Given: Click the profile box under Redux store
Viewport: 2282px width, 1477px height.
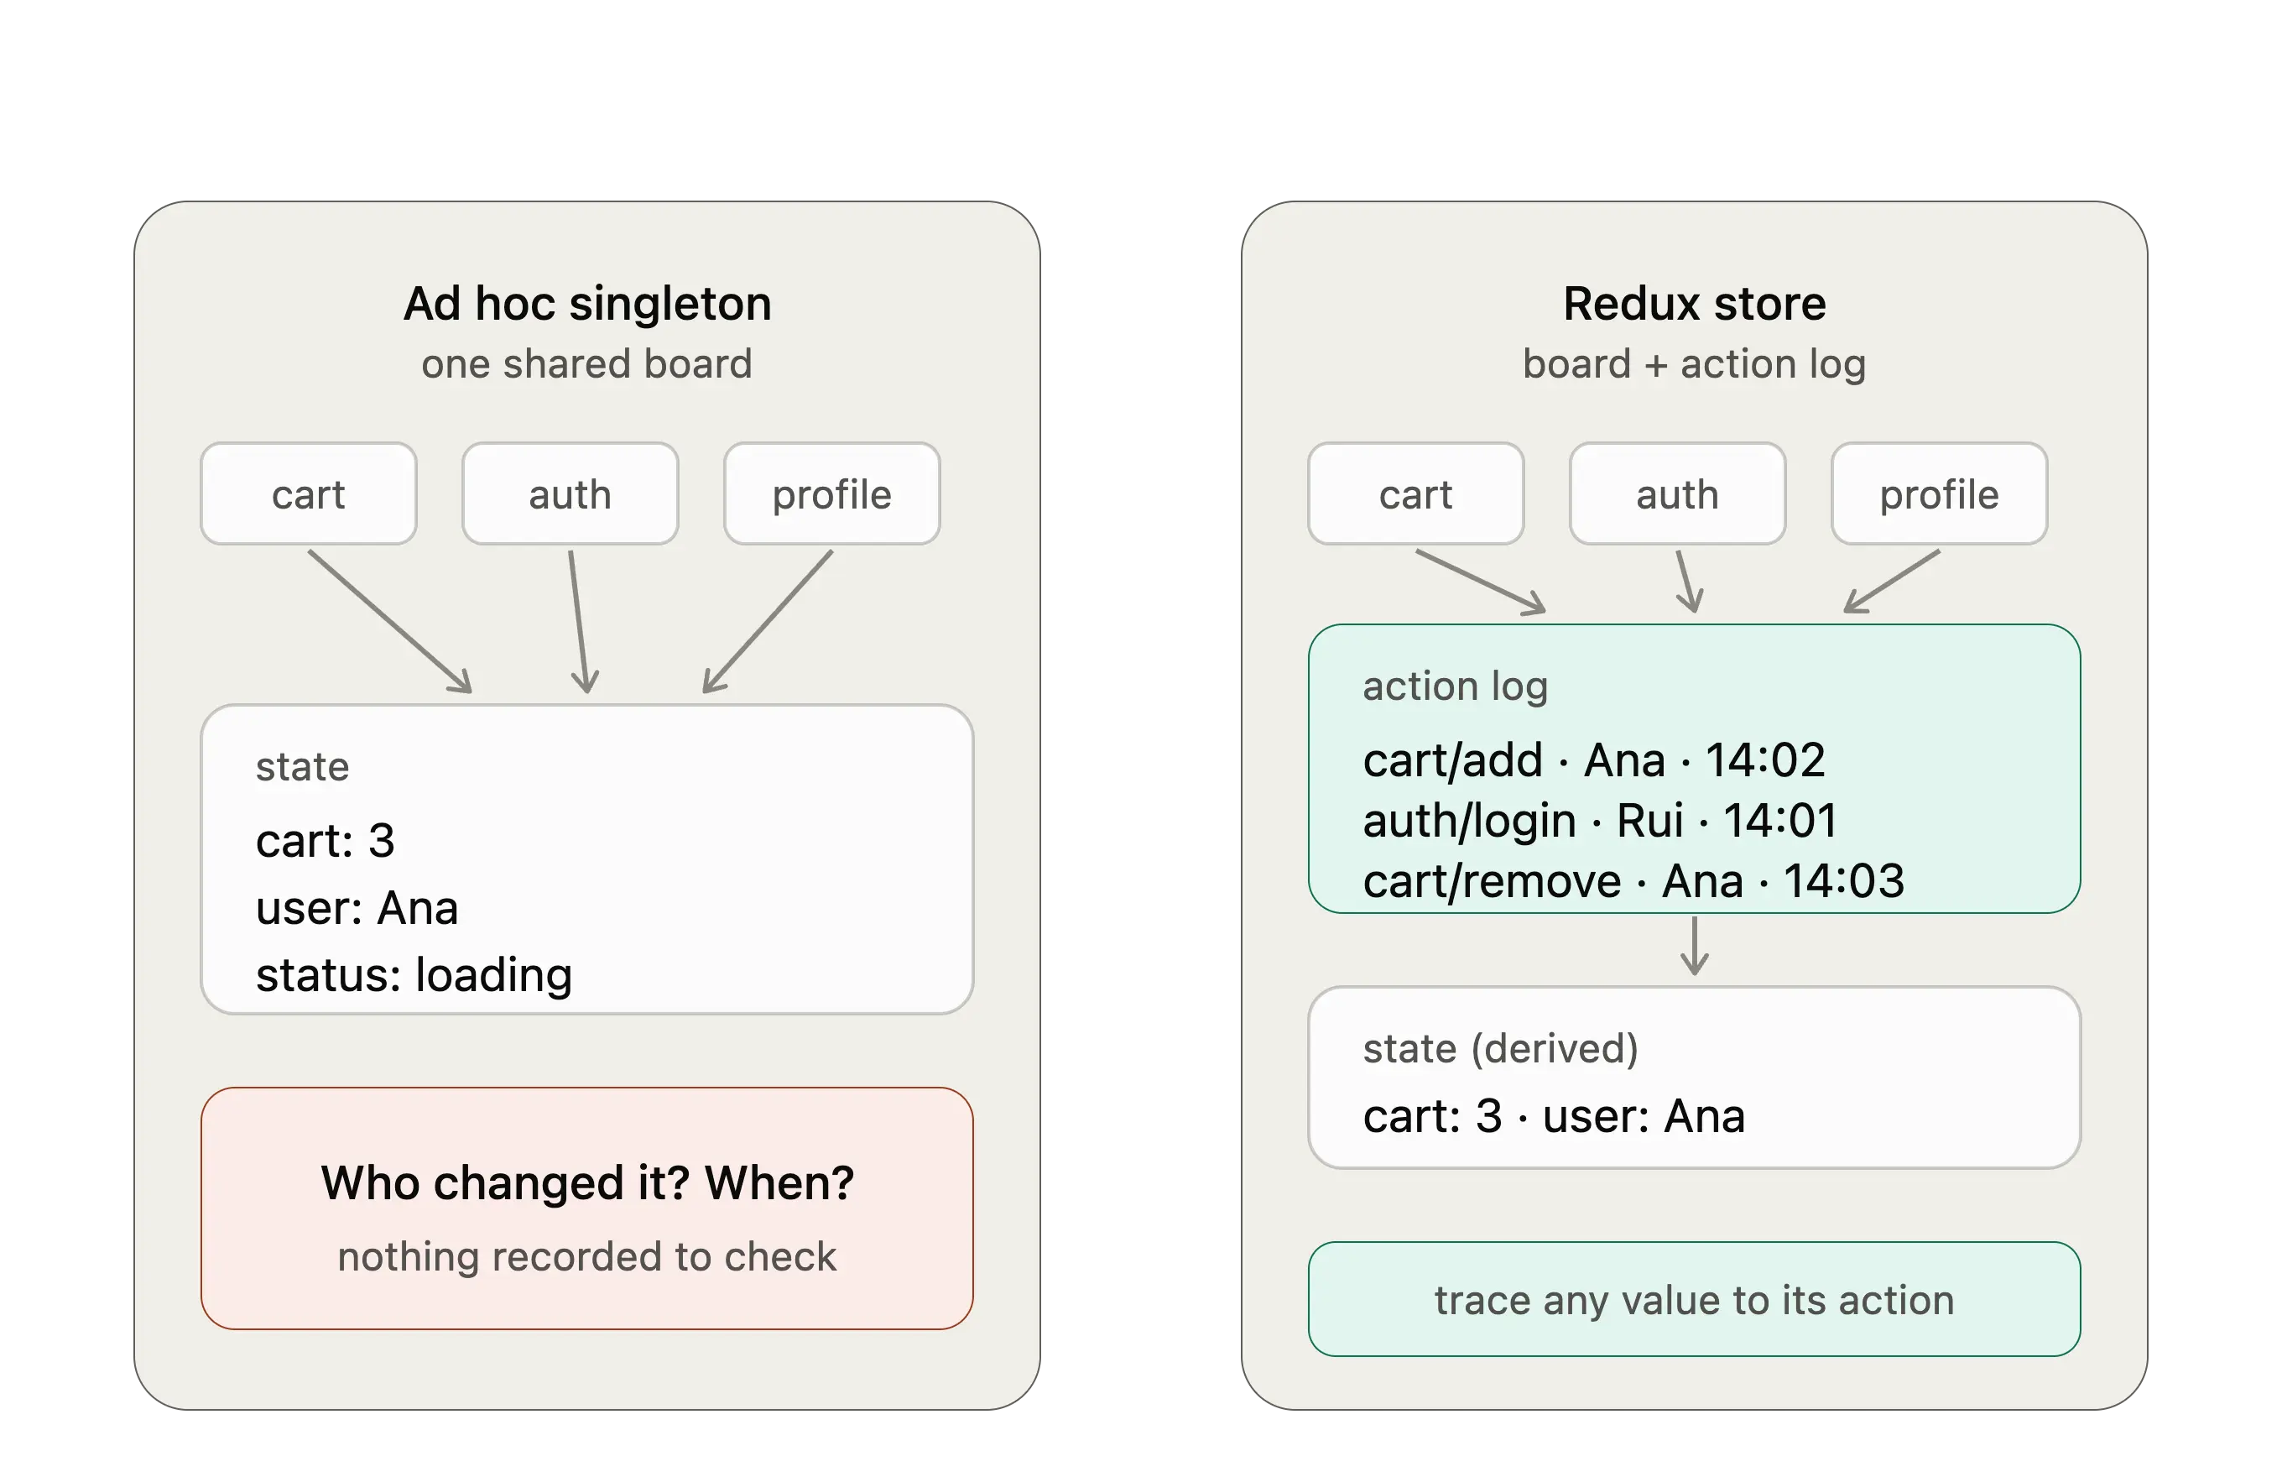Looking at the screenshot, I should click(1940, 494).
